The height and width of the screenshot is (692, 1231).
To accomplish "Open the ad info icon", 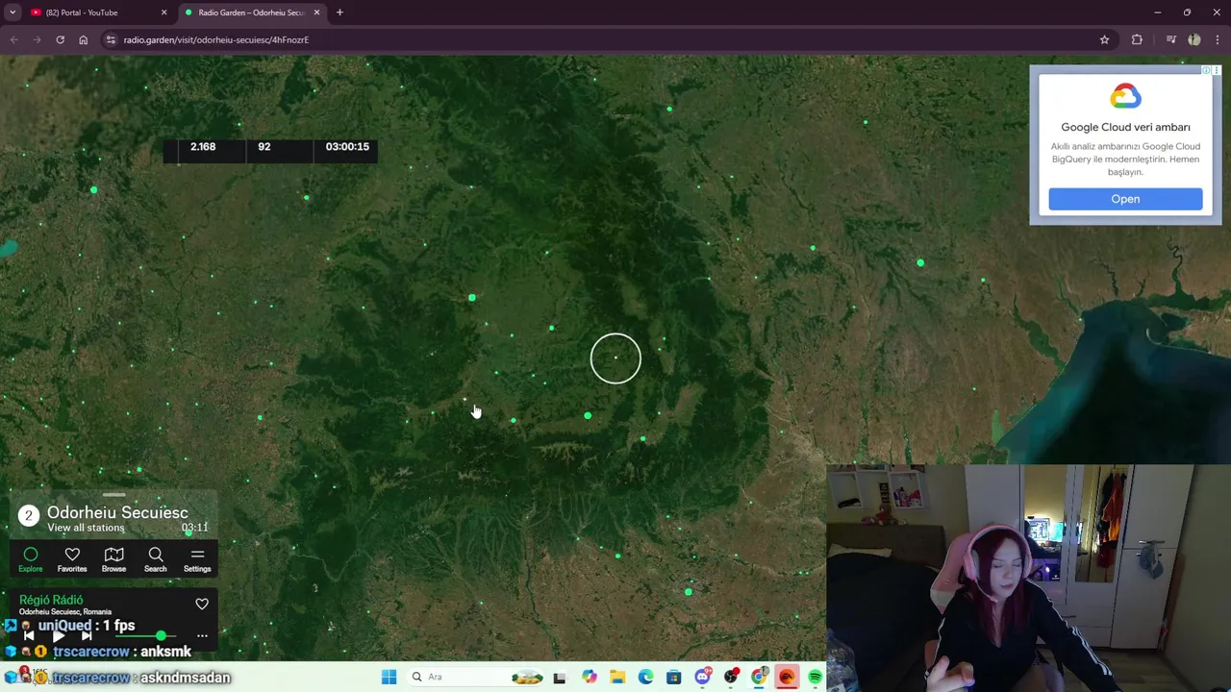I will tap(1206, 70).
